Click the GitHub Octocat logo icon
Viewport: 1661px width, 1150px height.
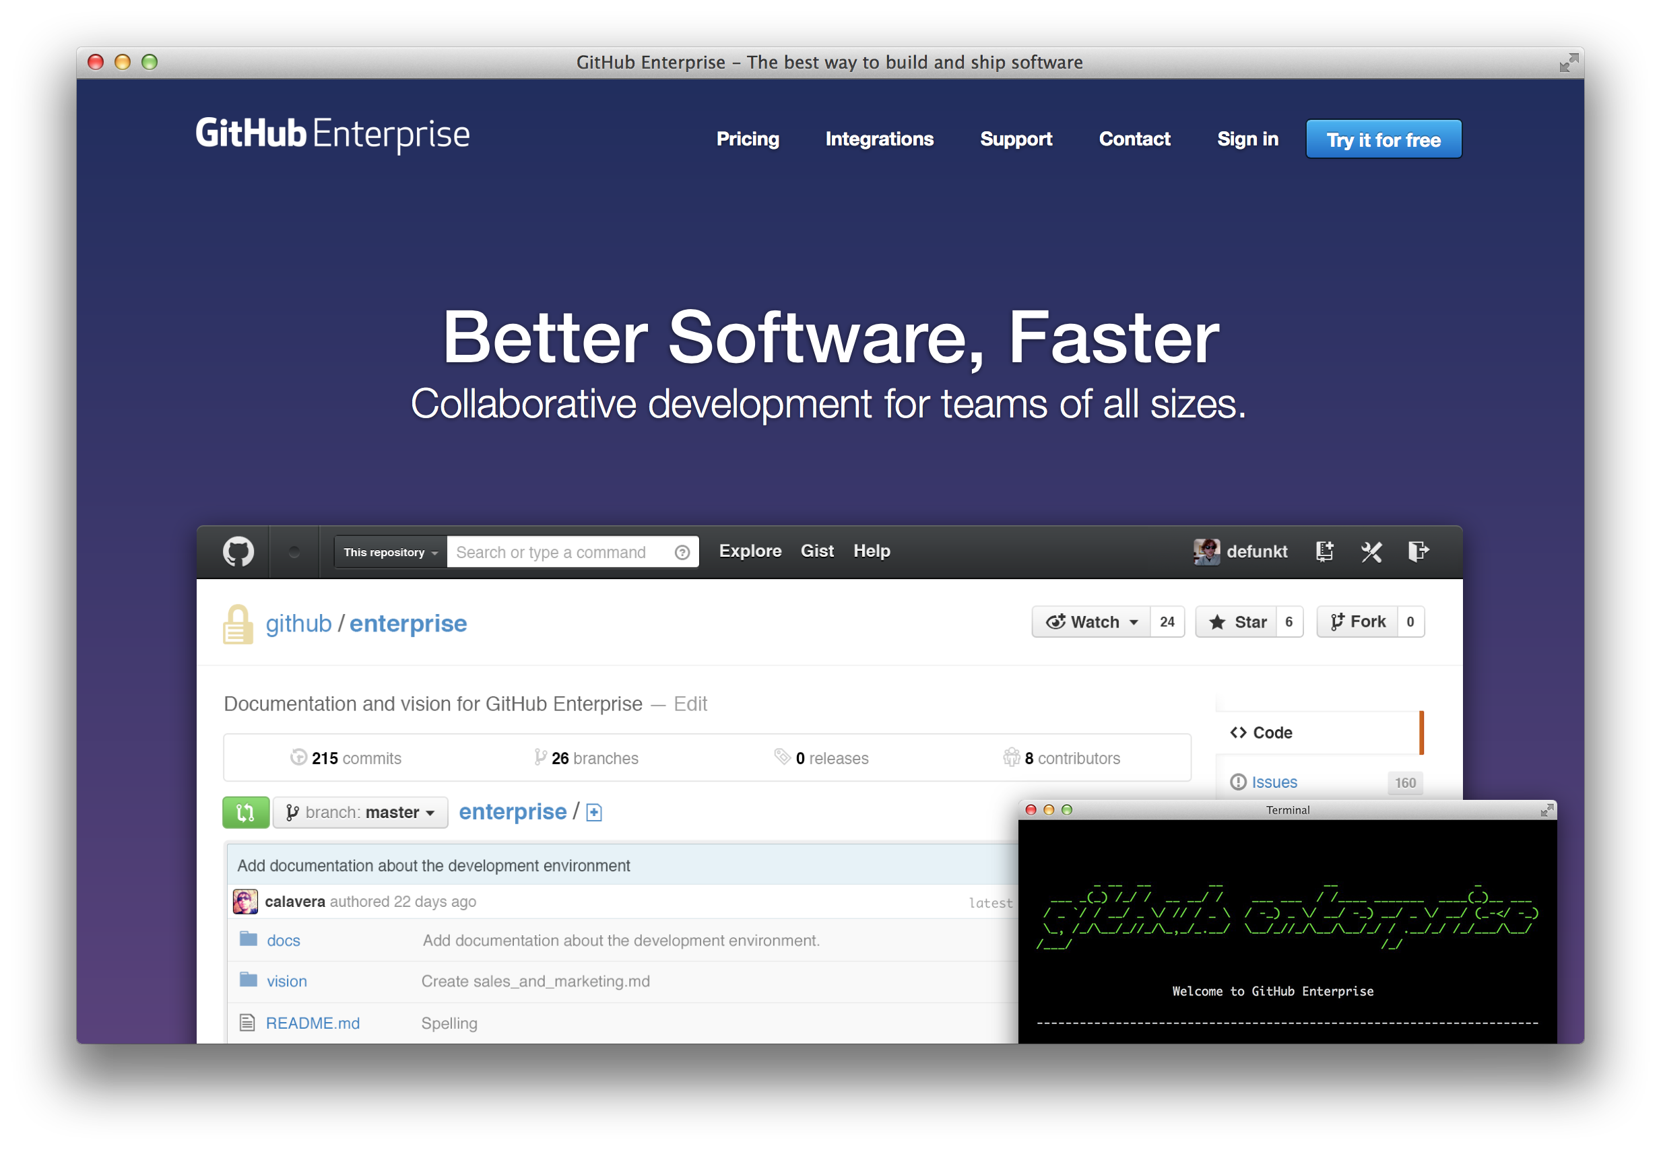[238, 552]
